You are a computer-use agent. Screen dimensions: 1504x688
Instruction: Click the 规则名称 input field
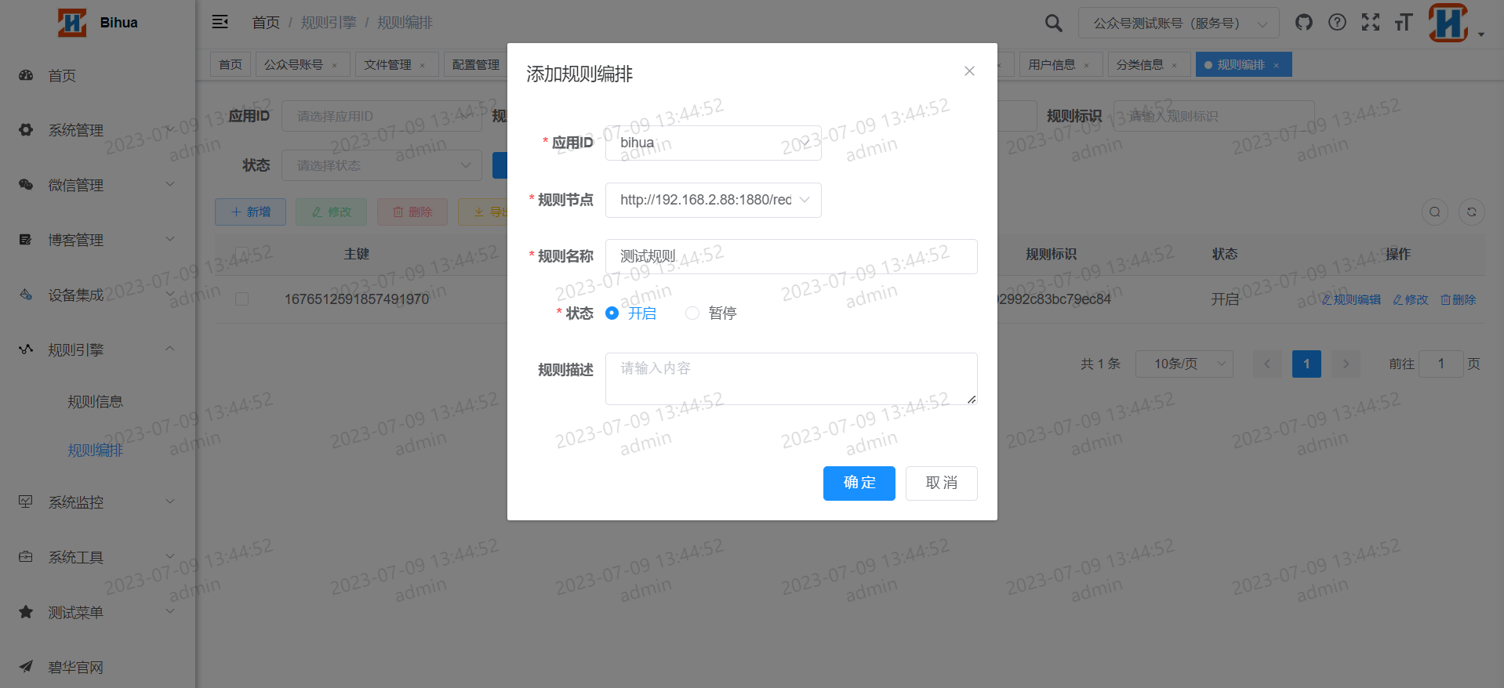[x=790, y=256]
